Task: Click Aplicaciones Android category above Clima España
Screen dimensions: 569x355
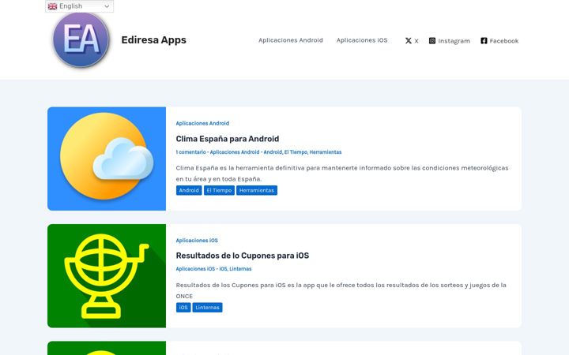Action: 202,123
